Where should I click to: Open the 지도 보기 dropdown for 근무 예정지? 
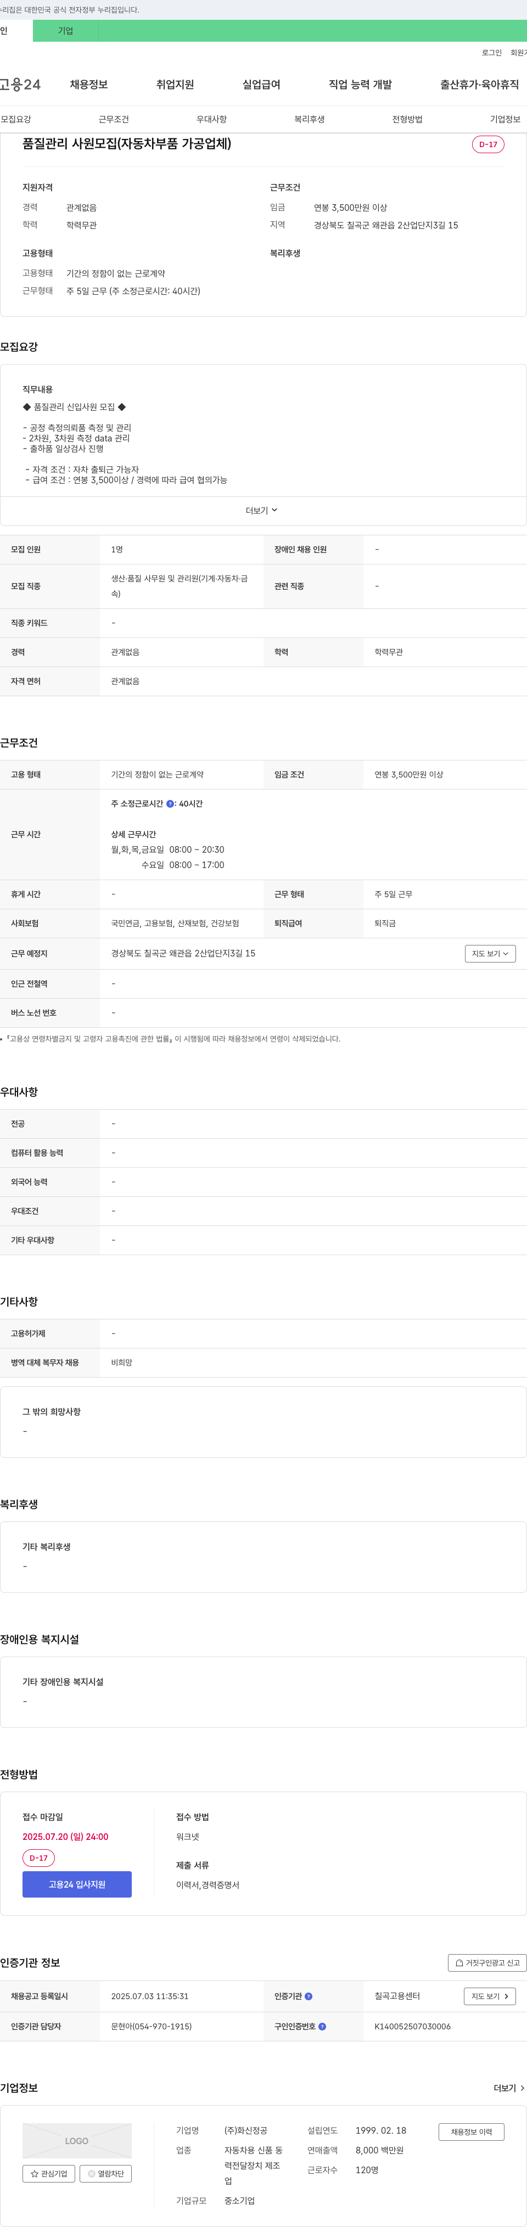[x=490, y=954]
